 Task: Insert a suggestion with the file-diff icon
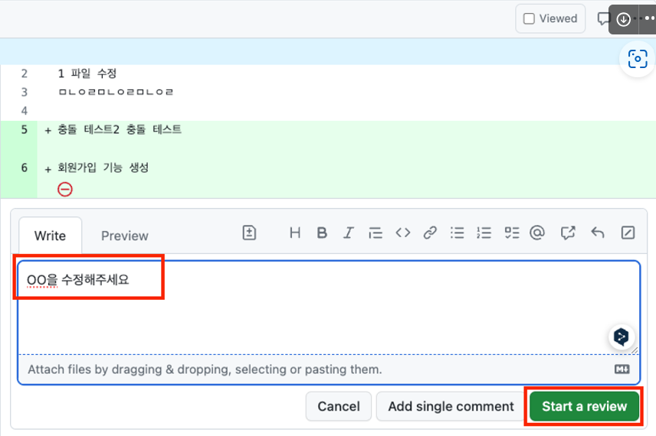[249, 233]
